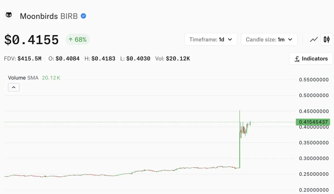Image resolution: width=334 pixels, height=194 pixels.
Task: Click the FDV $415.5M stat
Action: point(23,59)
